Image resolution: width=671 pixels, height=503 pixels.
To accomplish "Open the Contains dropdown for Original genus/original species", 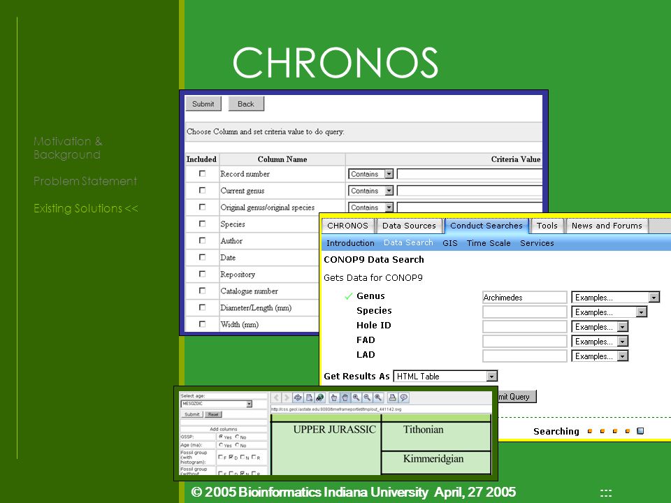I will pyautogui.click(x=370, y=207).
